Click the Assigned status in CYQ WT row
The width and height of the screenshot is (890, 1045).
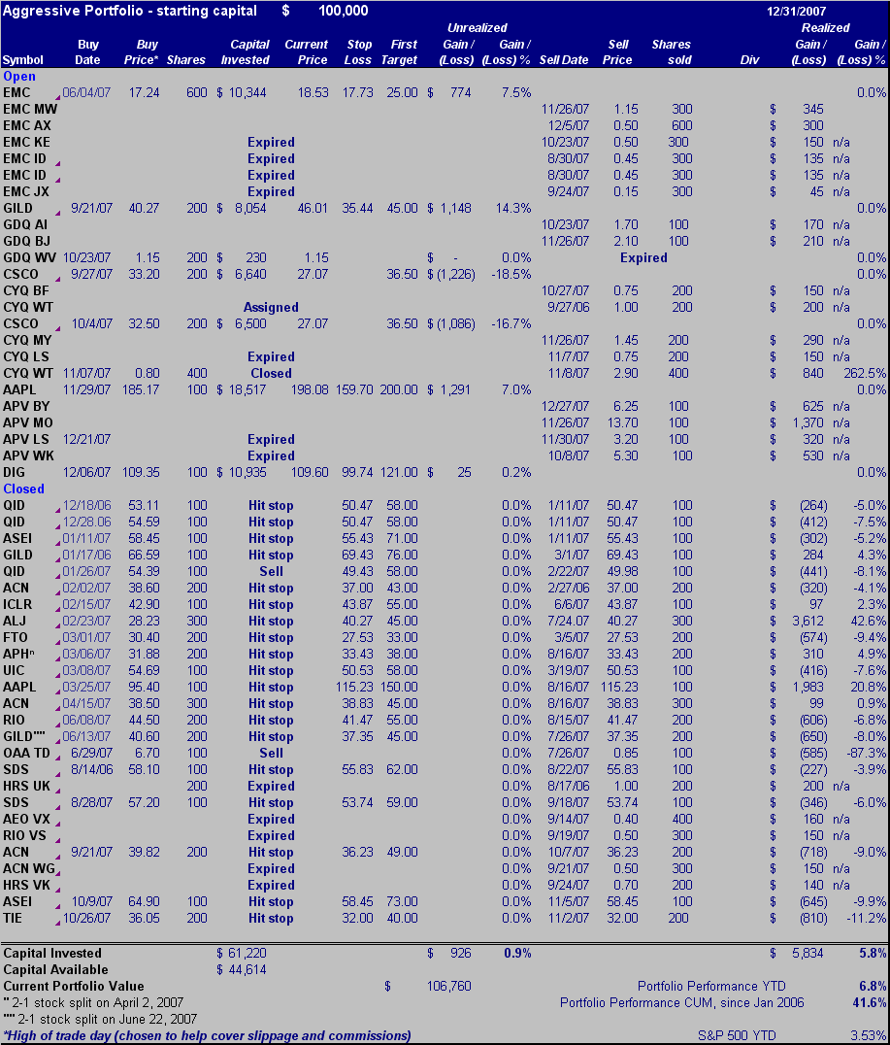(271, 307)
